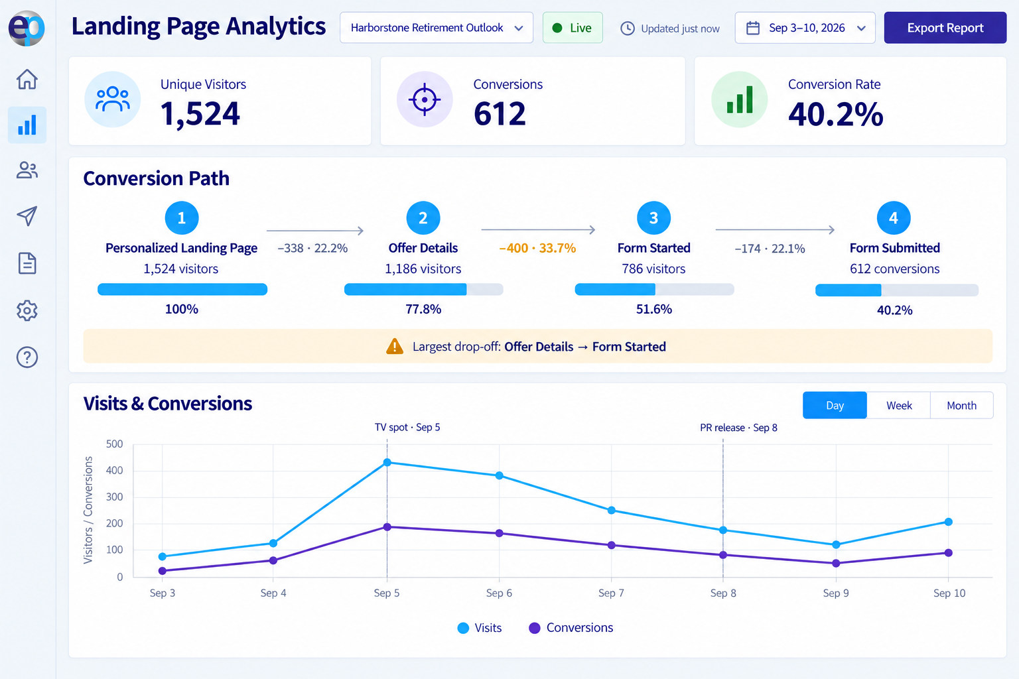Click the Export Report button
Screen dimensions: 1019x679
tap(945, 28)
